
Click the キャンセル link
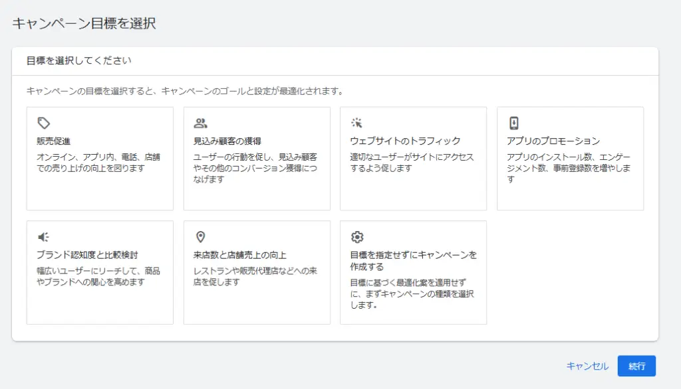588,366
